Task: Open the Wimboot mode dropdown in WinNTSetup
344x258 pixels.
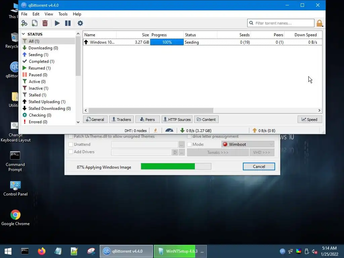Action: tap(248, 144)
